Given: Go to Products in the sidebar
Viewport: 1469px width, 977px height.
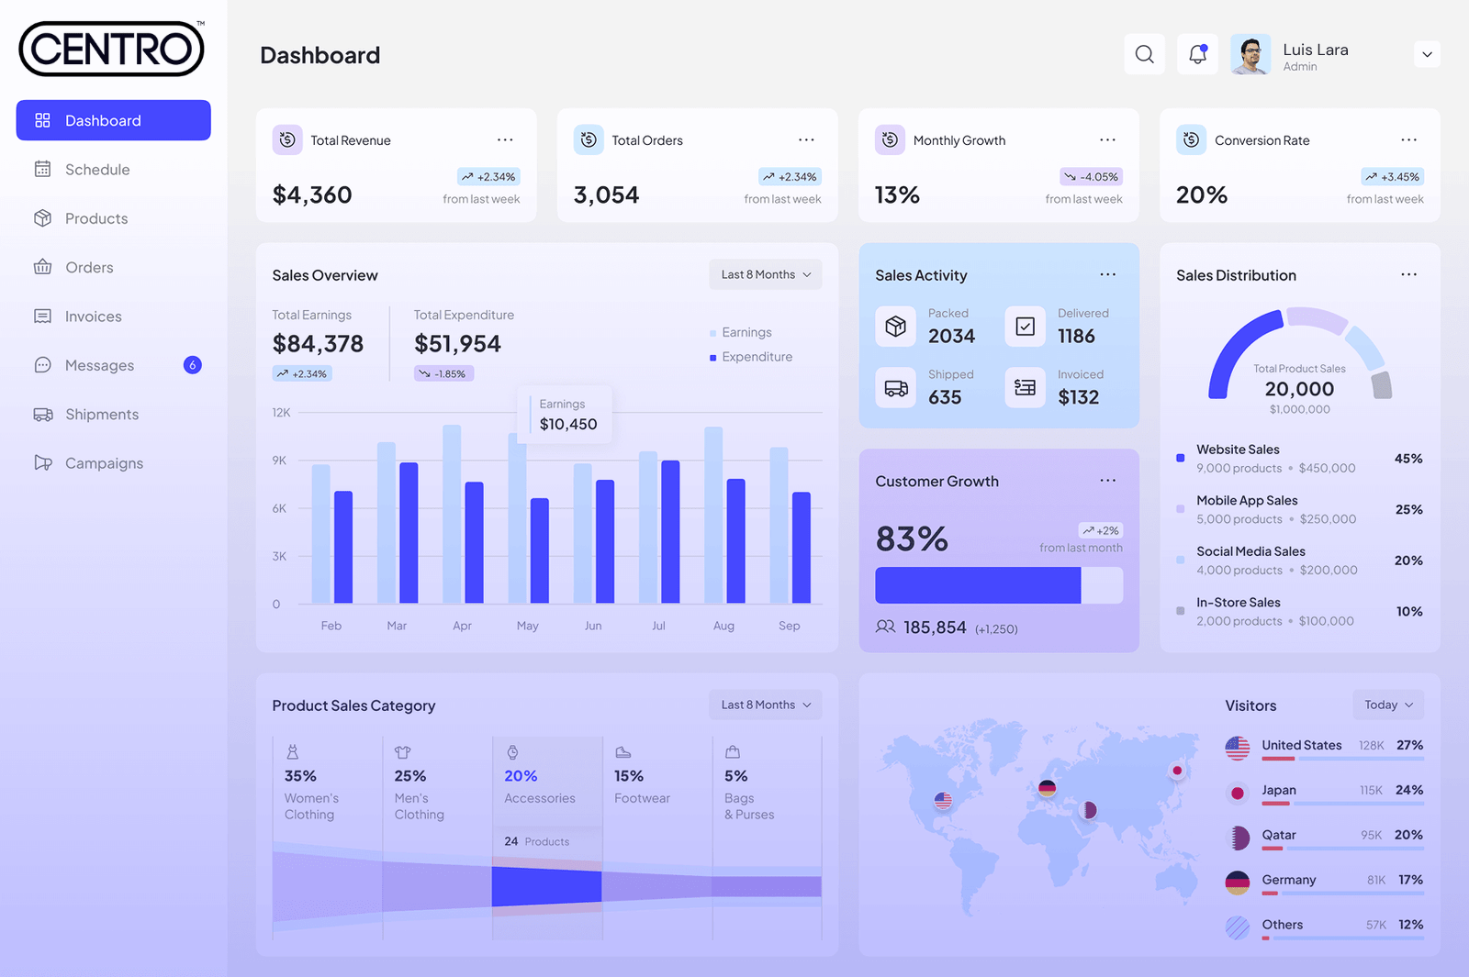Looking at the screenshot, I should point(96,218).
